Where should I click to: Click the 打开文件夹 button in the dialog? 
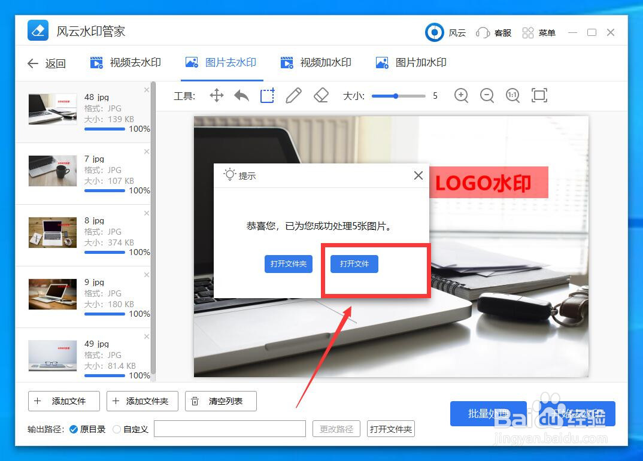click(x=288, y=263)
